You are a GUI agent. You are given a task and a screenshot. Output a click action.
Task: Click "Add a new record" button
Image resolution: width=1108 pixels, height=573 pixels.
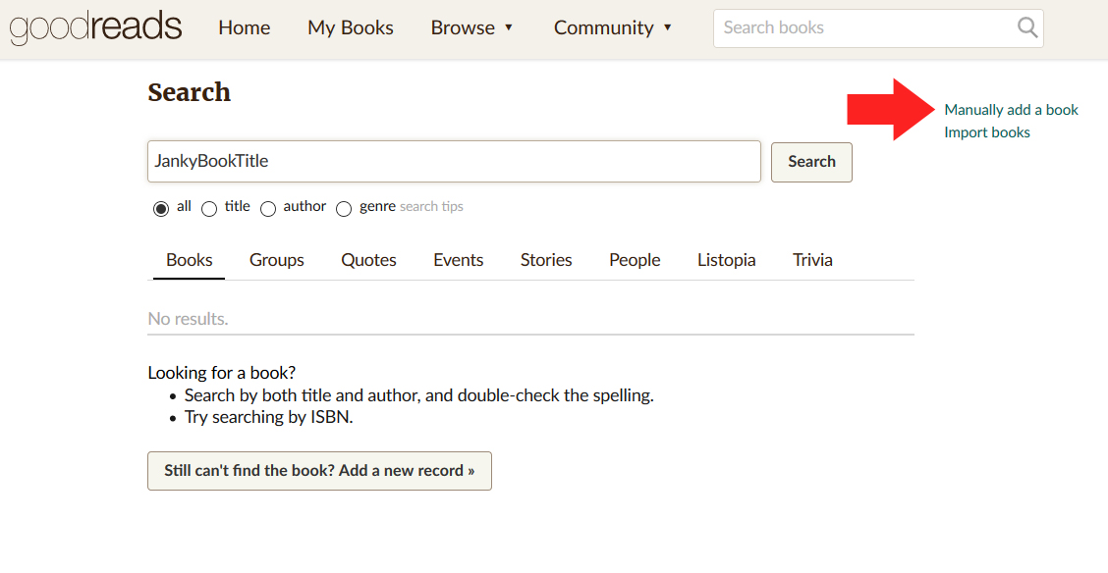[319, 471]
